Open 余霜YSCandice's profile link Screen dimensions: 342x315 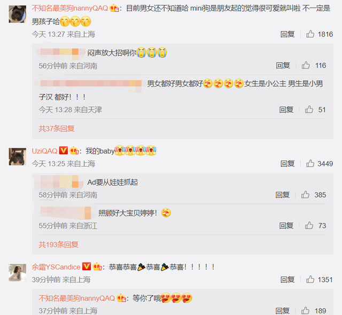[56, 267]
